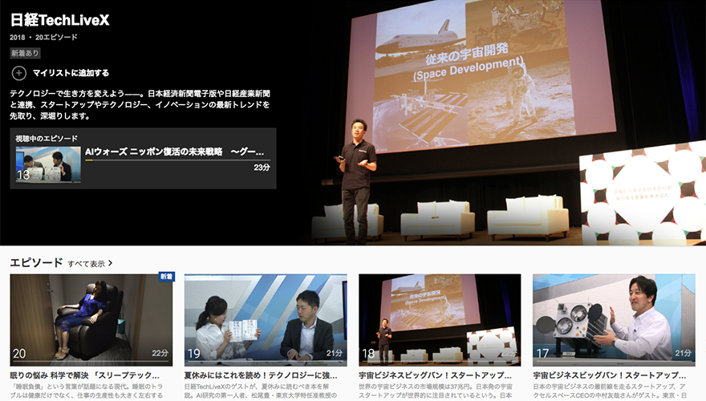Click the chevron next to すべて表示
Screen dimensions: 706x401
[111, 263]
